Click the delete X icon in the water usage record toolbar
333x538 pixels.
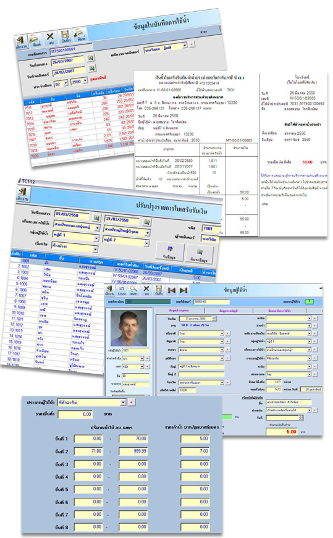51,38
